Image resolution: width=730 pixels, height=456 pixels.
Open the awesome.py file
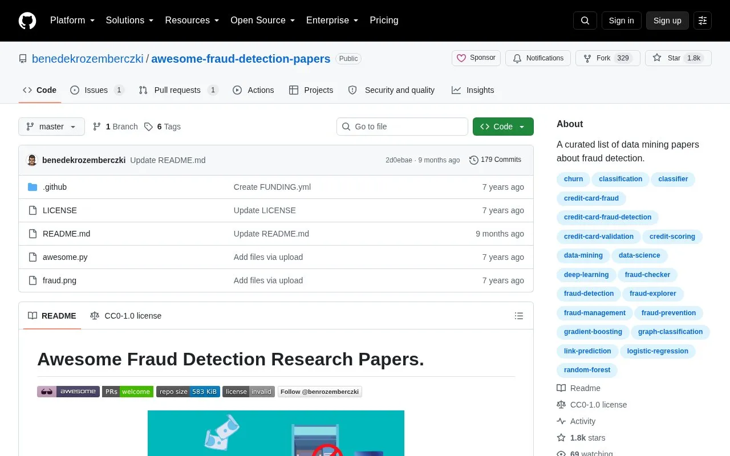pos(65,257)
